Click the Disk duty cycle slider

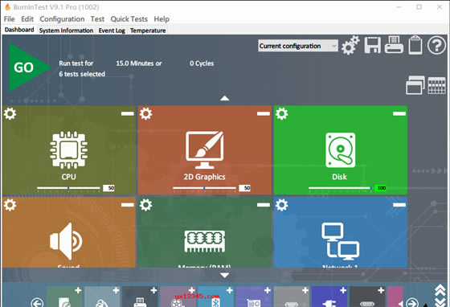coord(341,188)
